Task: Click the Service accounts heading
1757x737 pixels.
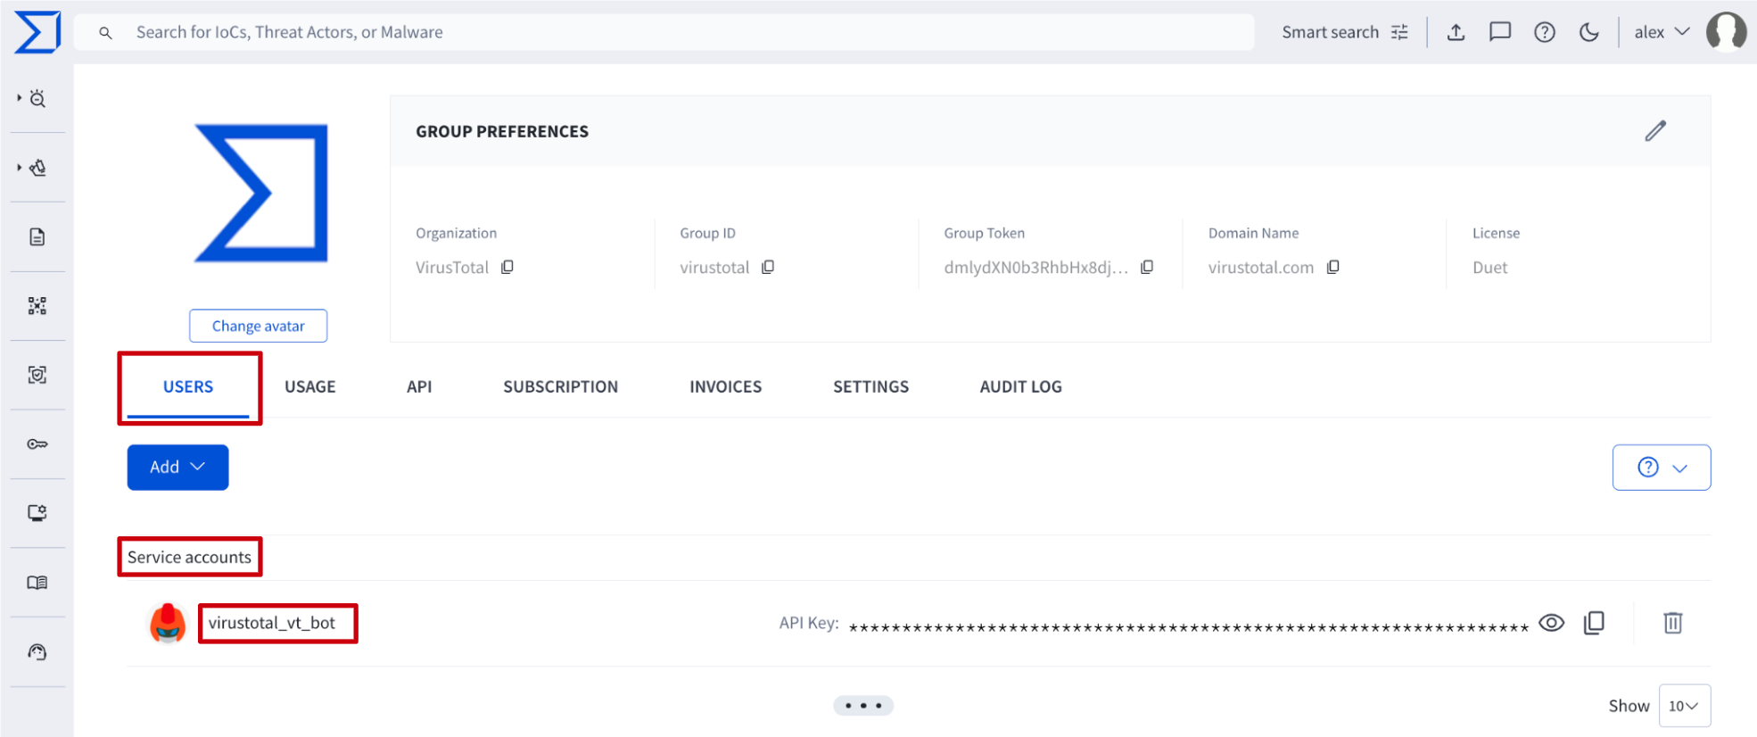Action: point(189,557)
